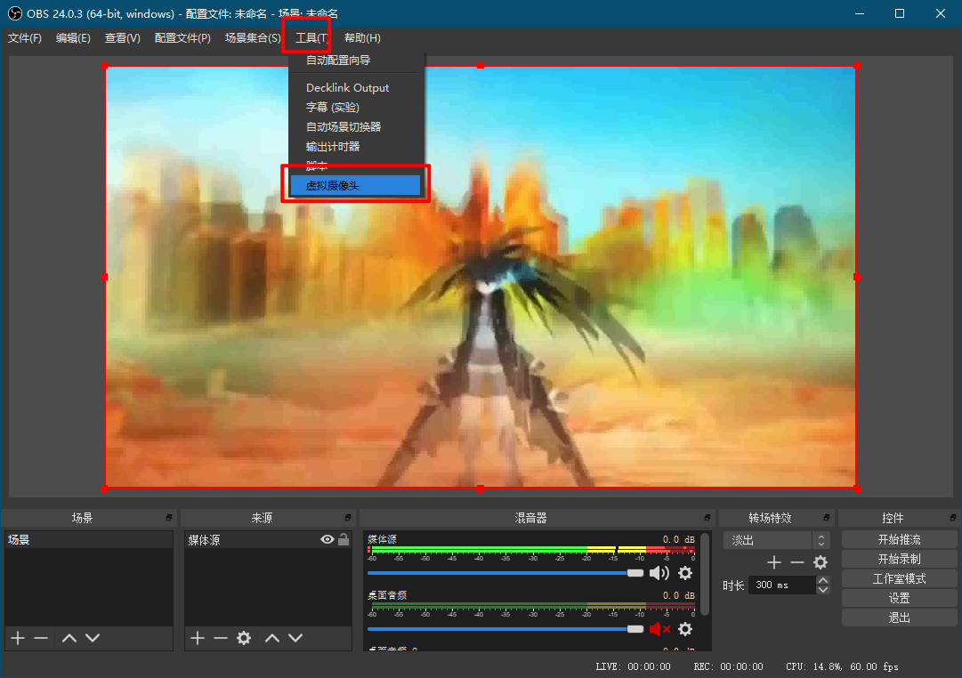
Task: Unmute the 桌面音频 speaker icon
Action: [659, 629]
